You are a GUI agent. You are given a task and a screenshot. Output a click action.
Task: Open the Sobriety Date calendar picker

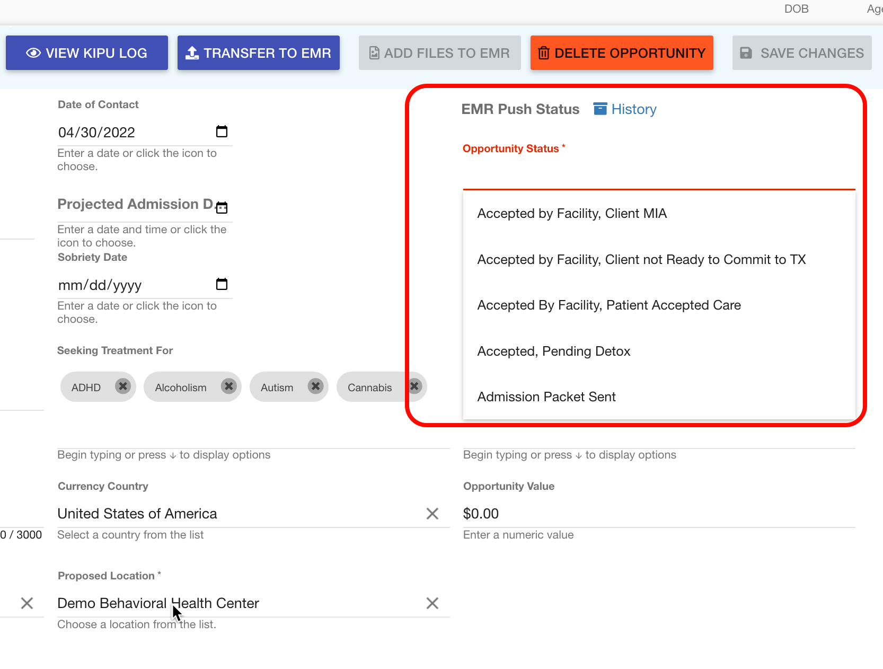[222, 284]
